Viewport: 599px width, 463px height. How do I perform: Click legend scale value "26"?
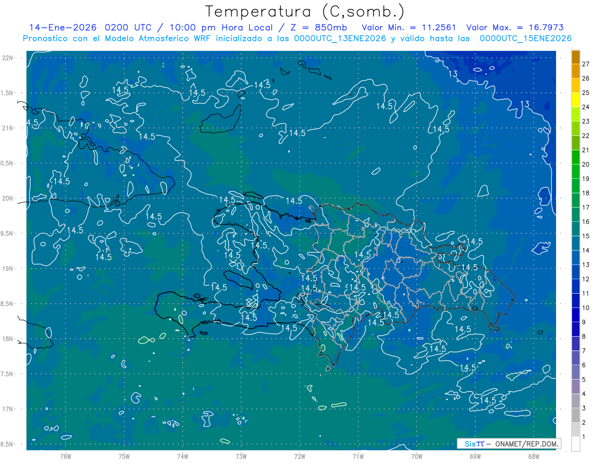[586, 78]
